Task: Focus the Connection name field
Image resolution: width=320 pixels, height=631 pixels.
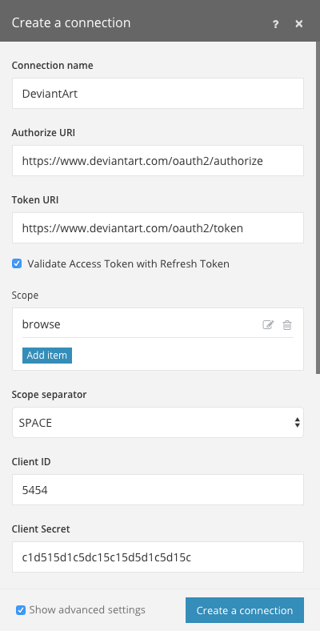Action: tap(158, 94)
